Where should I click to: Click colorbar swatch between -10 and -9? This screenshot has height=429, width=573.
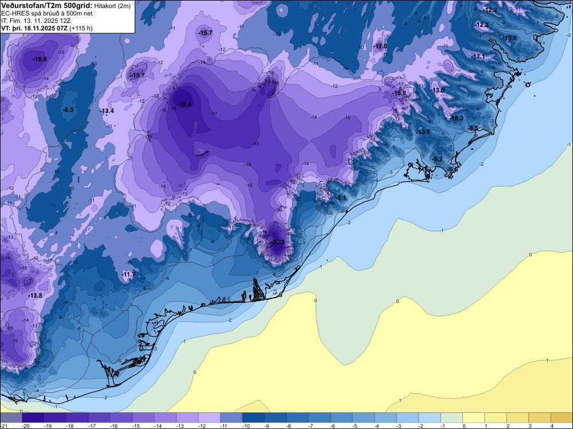[x=253, y=418]
